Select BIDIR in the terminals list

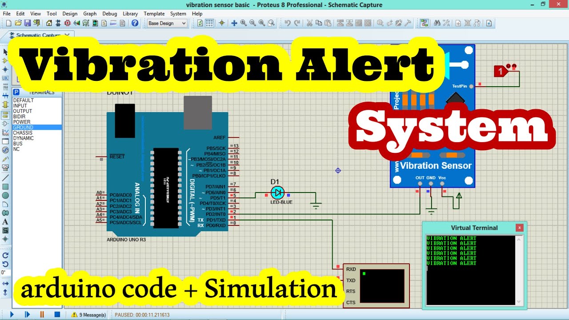(37, 116)
